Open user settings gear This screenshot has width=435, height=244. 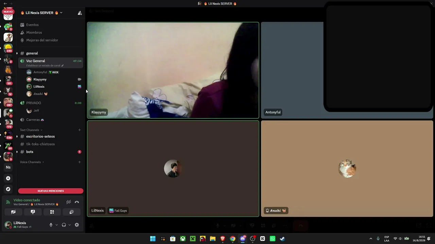tap(77, 225)
